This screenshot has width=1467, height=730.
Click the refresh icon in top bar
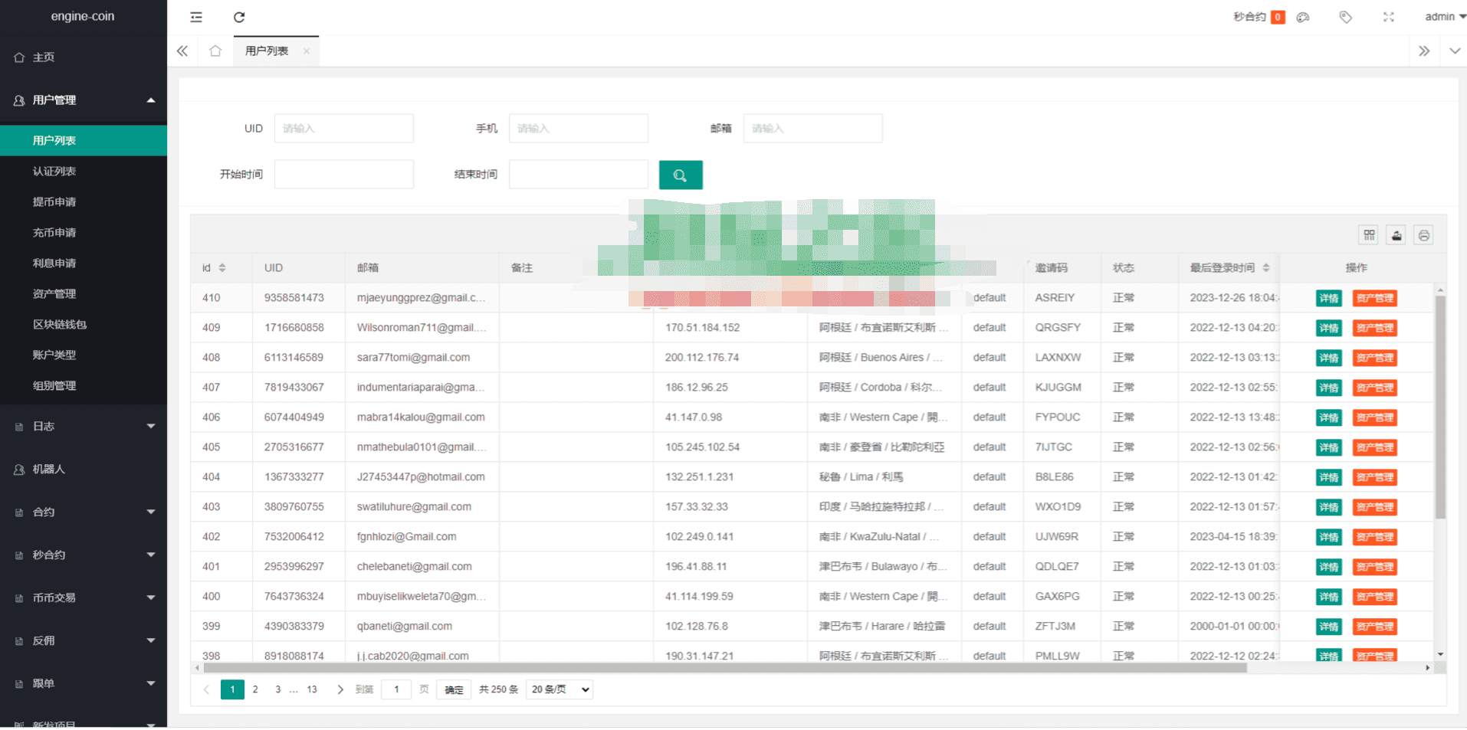(239, 17)
